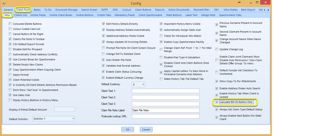Tick Cancel Button At Far Right

[x=10, y=34]
